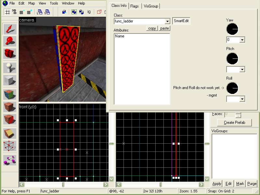The height and width of the screenshot is (195, 260).
Task: Open the Yaw value dropdown
Action: click(242, 40)
